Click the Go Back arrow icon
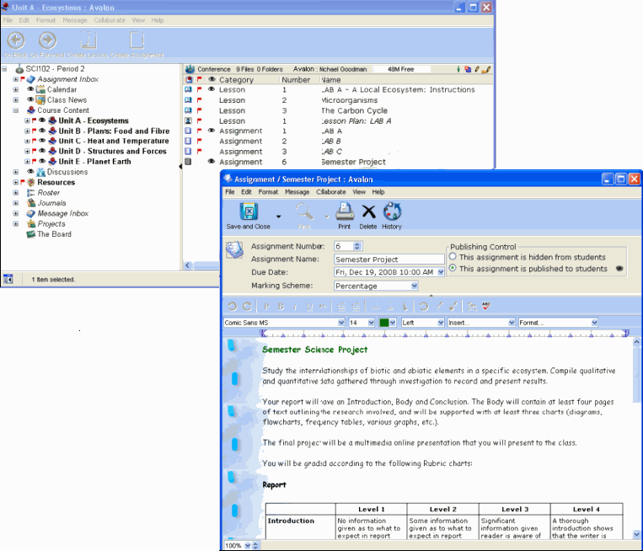 pos(15,40)
